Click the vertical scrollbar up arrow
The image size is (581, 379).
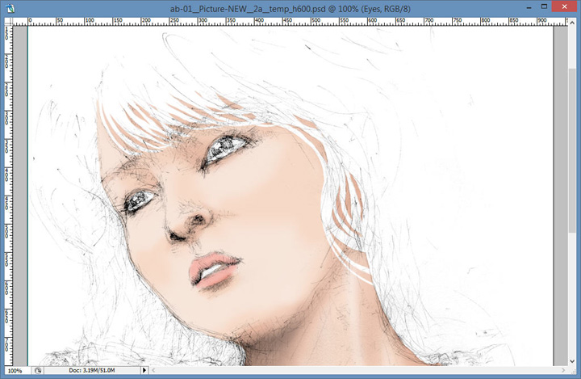point(572,23)
